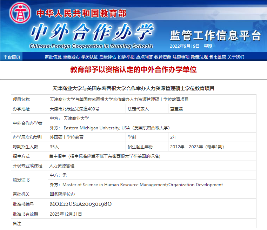267x230 pixels.
Task: Select the 人力资源管理 major value
Action: pyautogui.click(x=62, y=166)
